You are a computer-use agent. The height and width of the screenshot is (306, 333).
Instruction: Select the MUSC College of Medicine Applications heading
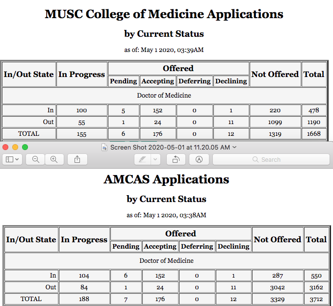(x=164, y=14)
